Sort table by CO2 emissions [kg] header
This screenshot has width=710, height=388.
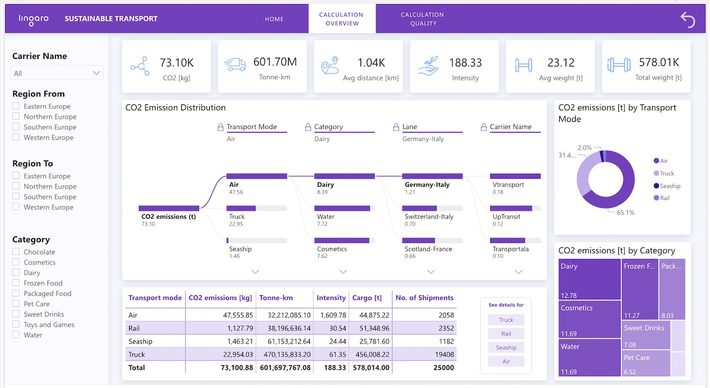tap(221, 298)
